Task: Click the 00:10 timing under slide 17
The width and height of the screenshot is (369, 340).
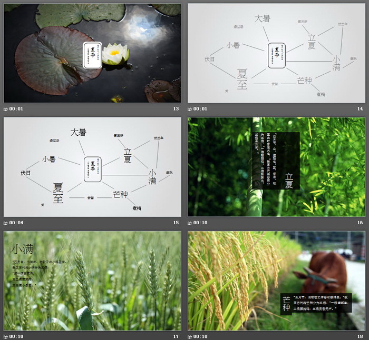Action: (x=16, y=336)
